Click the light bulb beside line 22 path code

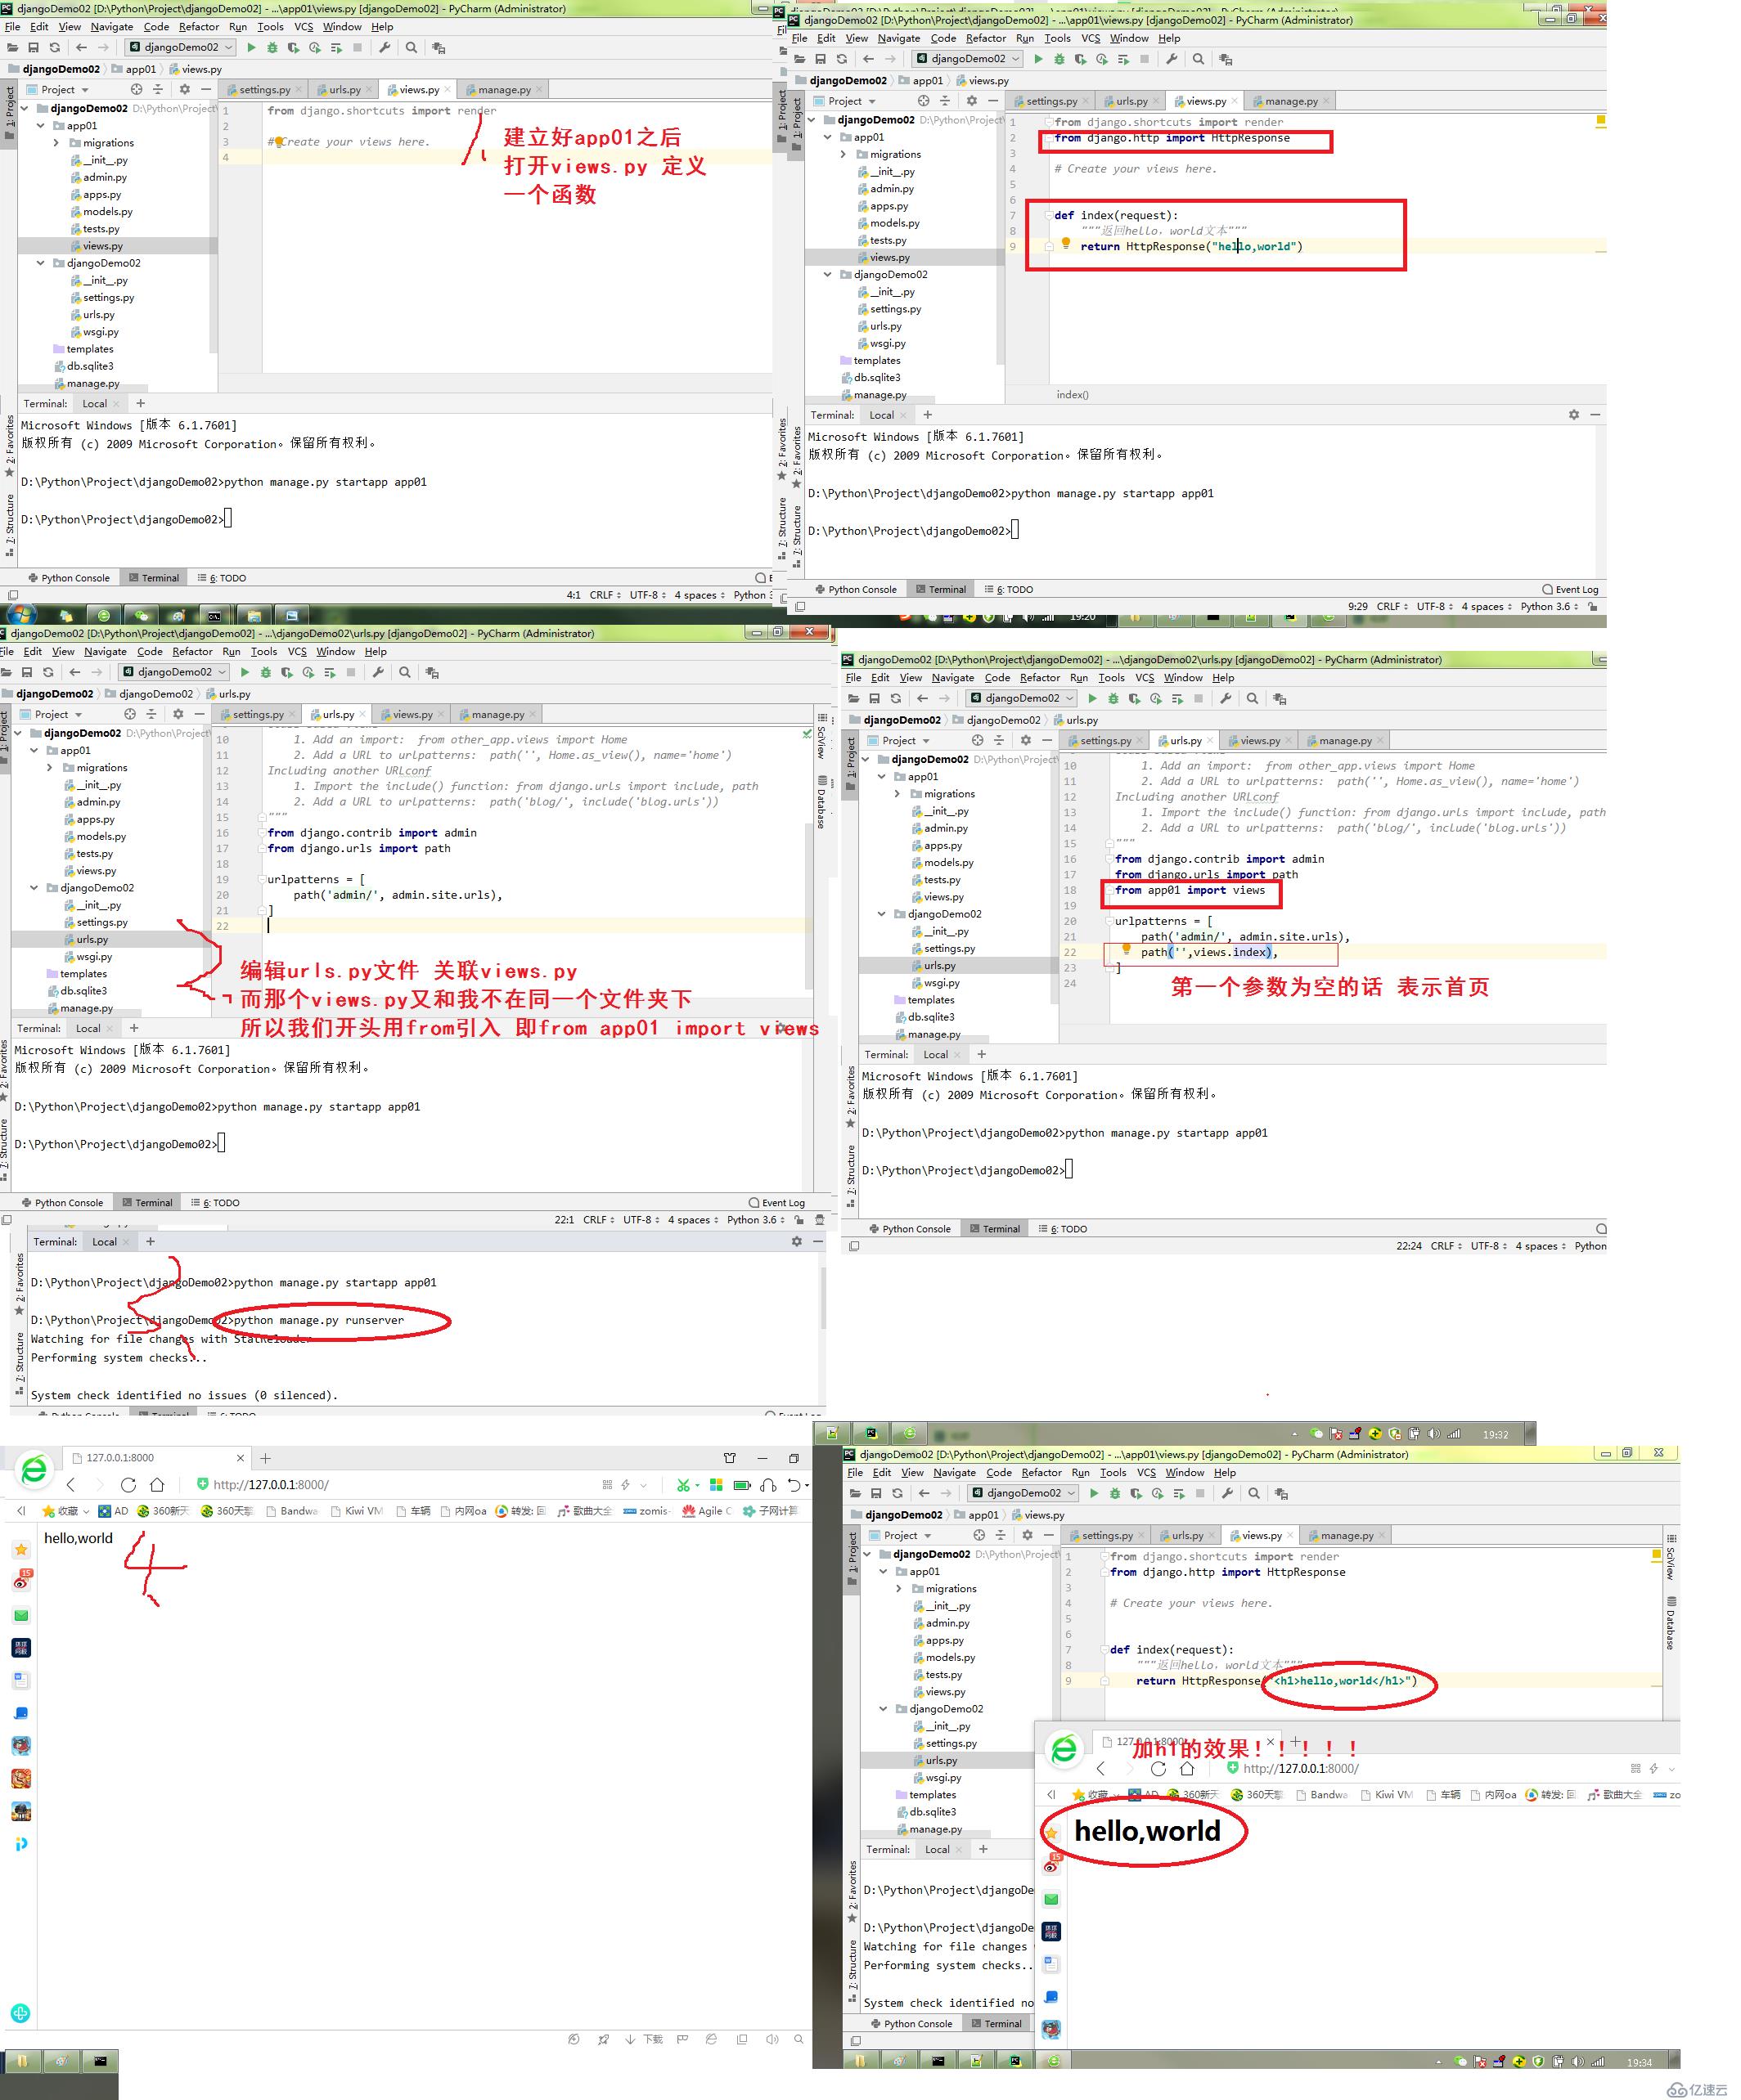(x=1126, y=949)
